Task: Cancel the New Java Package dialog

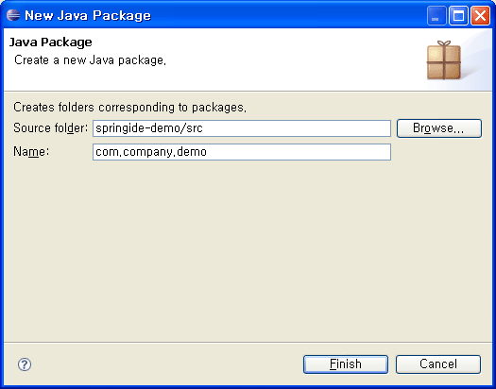Action: pyautogui.click(x=438, y=364)
